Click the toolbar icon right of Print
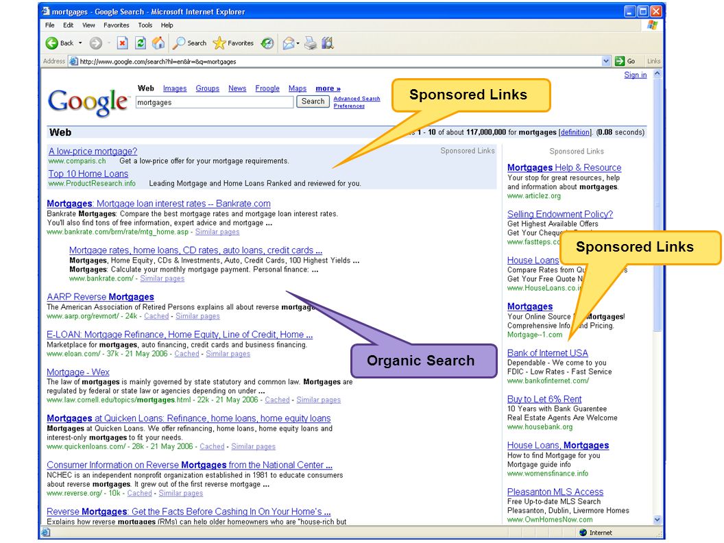Viewport: 724px width, 543px height. point(328,43)
